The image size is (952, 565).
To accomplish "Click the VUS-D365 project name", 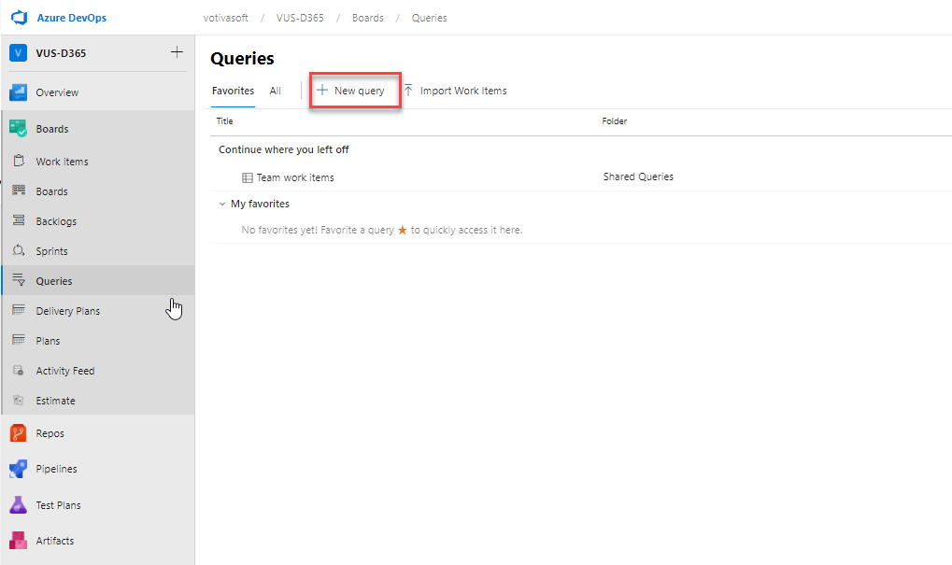I will 61,53.
